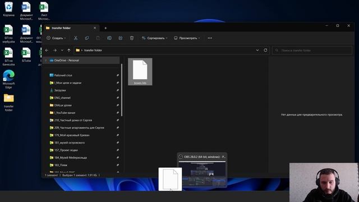Open the Сортировать dropdown
Image resolution: width=359 pixels, height=202 pixels.
[155, 38]
